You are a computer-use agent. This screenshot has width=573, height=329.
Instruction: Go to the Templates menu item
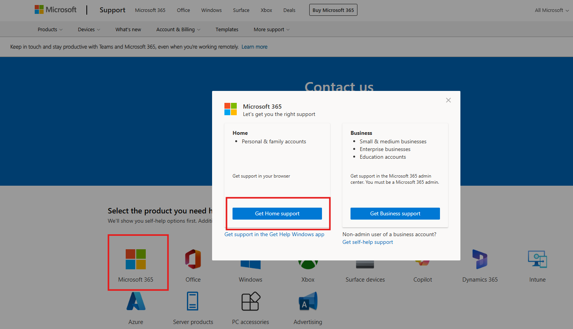(227, 30)
